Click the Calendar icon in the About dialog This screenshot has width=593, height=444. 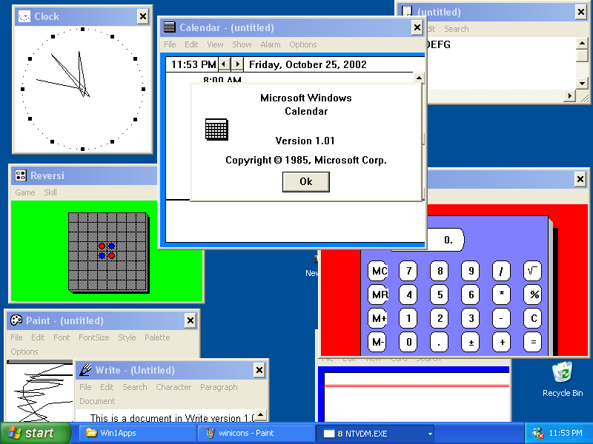(216, 129)
